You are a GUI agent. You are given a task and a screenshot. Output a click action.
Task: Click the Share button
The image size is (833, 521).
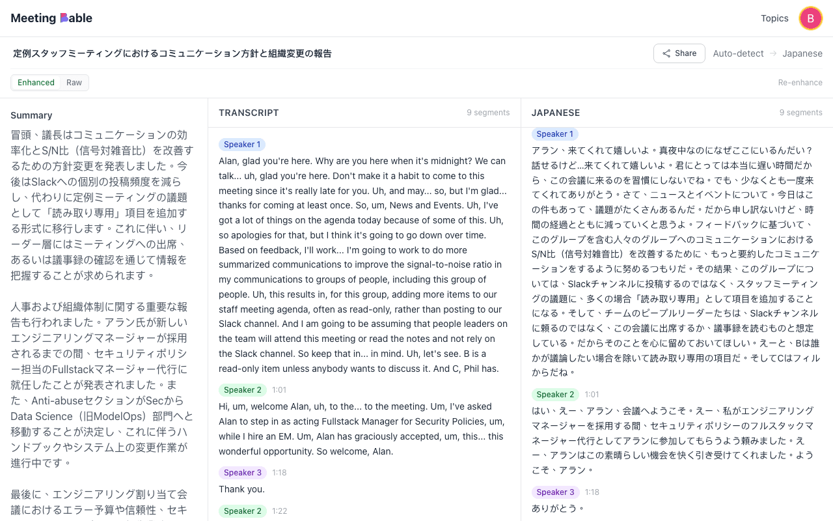point(679,53)
